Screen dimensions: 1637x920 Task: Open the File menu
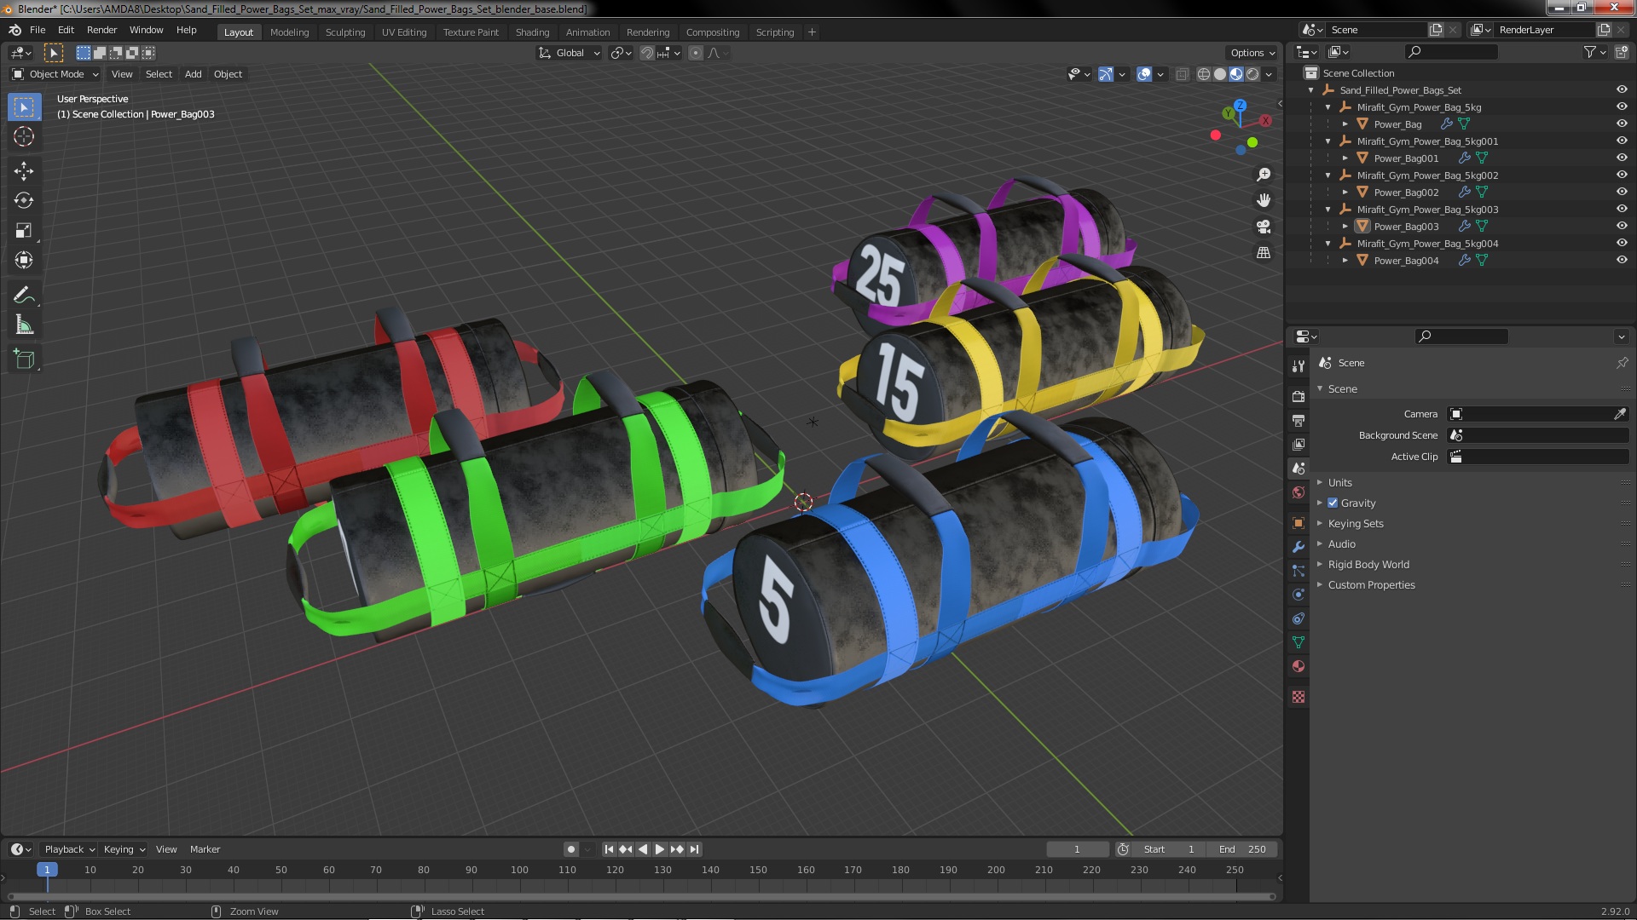point(38,30)
